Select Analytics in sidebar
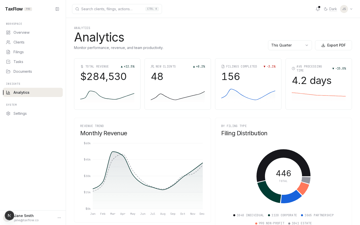The height and width of the screenshot is (225, 360). [x=33, y=92]
